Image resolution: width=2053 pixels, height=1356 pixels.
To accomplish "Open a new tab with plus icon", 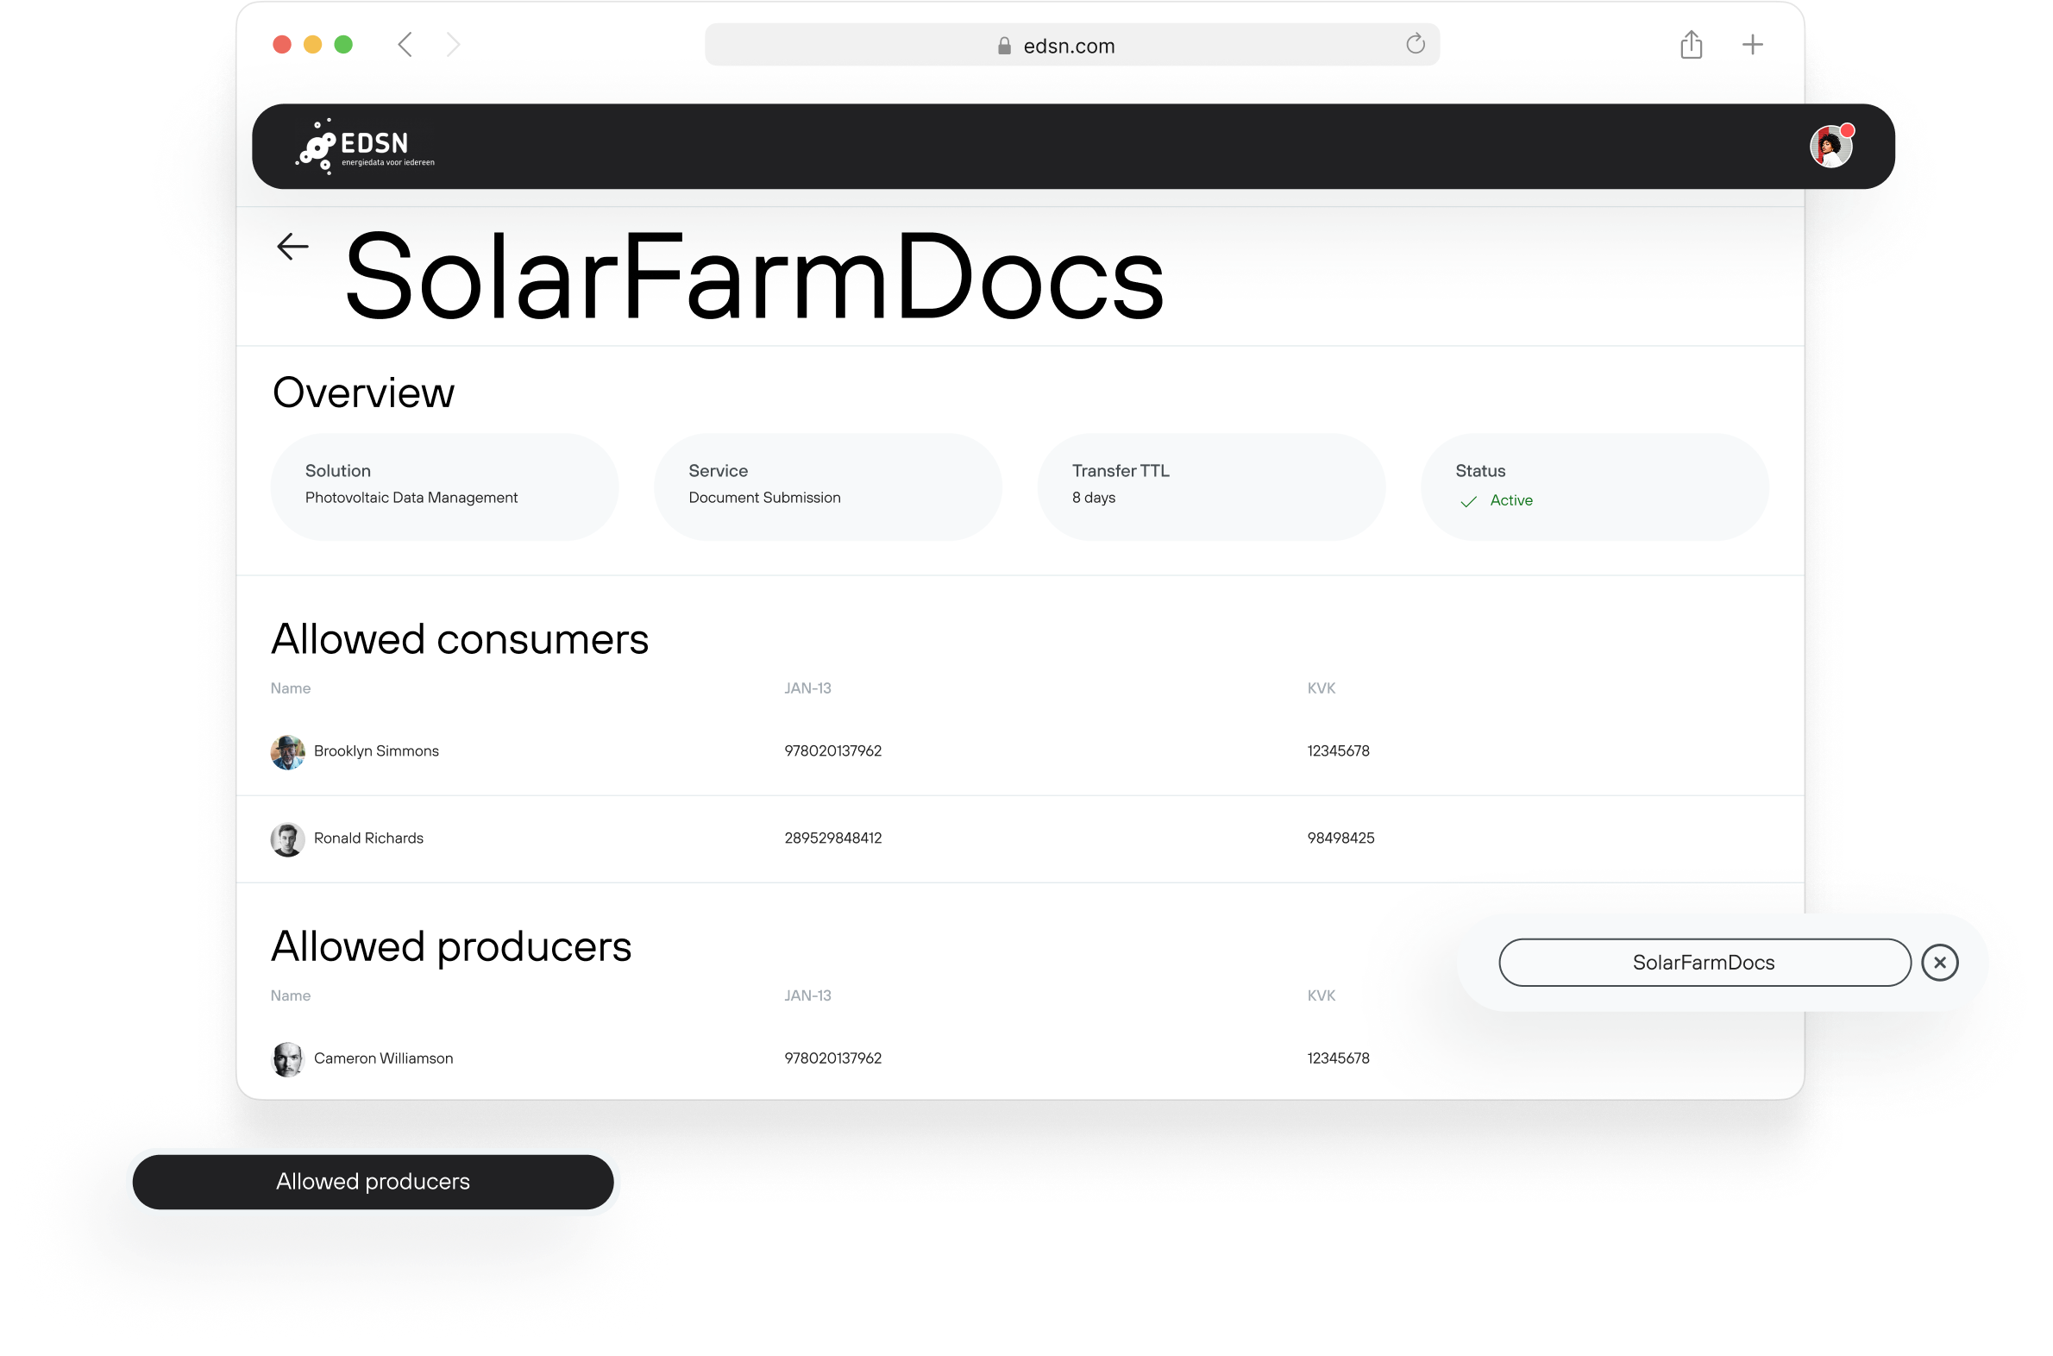I will (x=1752, y=44).
